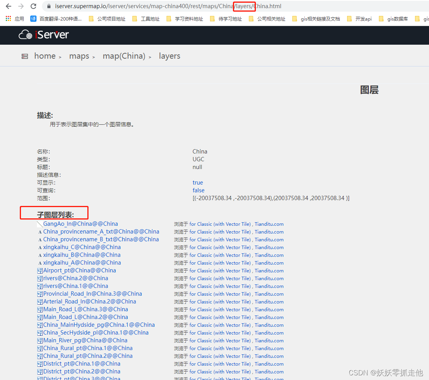The width and height of the screenshot is (429, 380).
Task: Open China_provincename_B_txt@China@@China layer
Action: coord(101,239)
